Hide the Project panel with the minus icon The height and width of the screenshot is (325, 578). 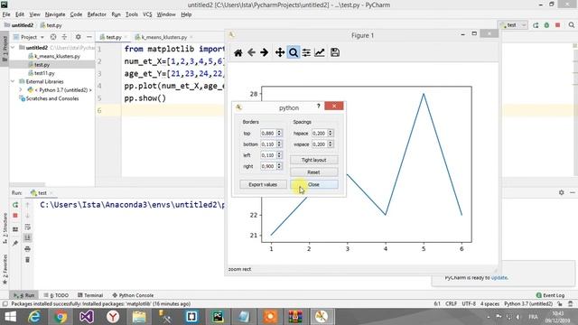(89, 37)
